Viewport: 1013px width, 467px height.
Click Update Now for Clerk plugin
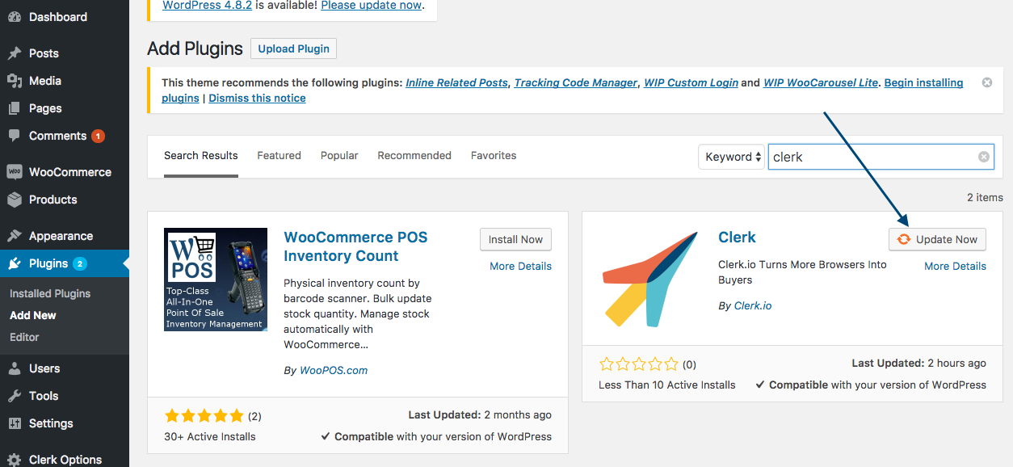937,239
